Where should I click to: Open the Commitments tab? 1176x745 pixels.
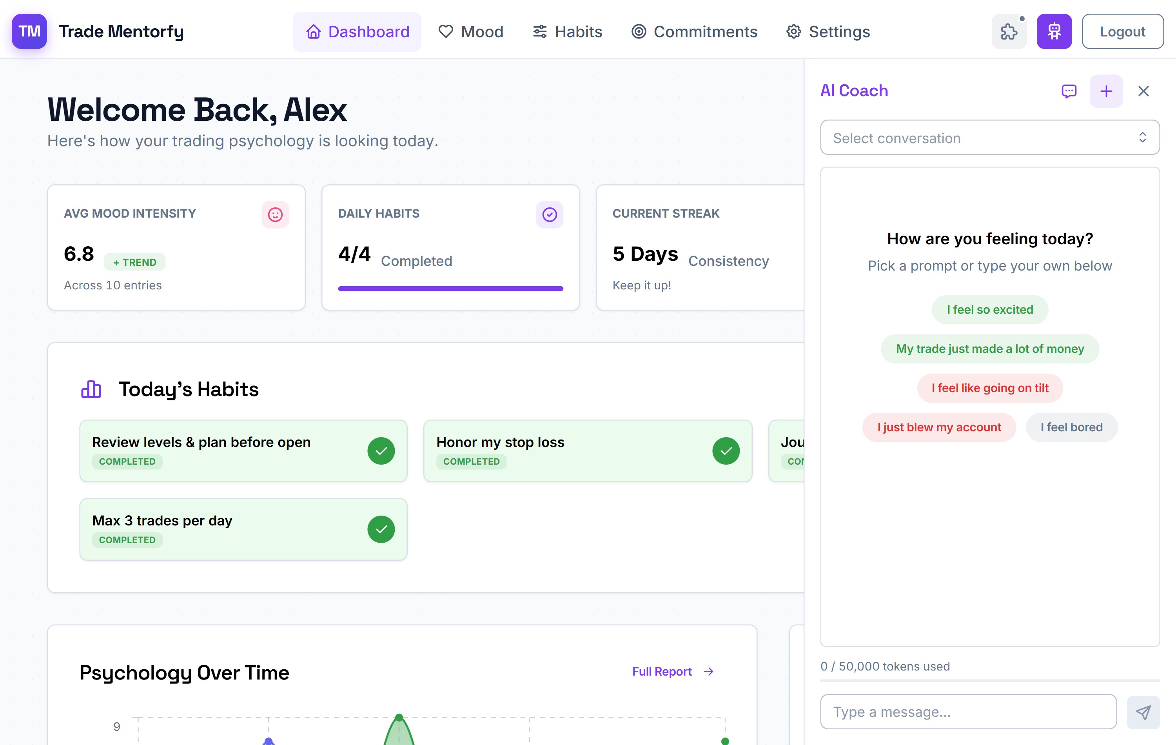(x=694, y=31)
